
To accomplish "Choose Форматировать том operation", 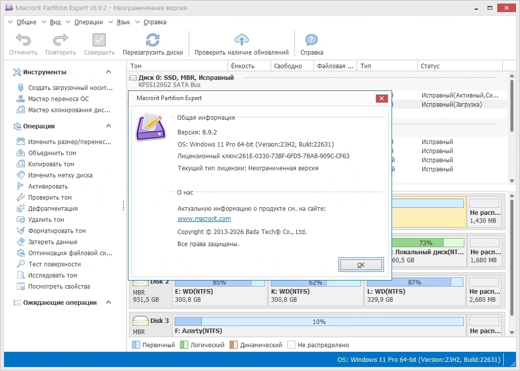I will point(52,231).
